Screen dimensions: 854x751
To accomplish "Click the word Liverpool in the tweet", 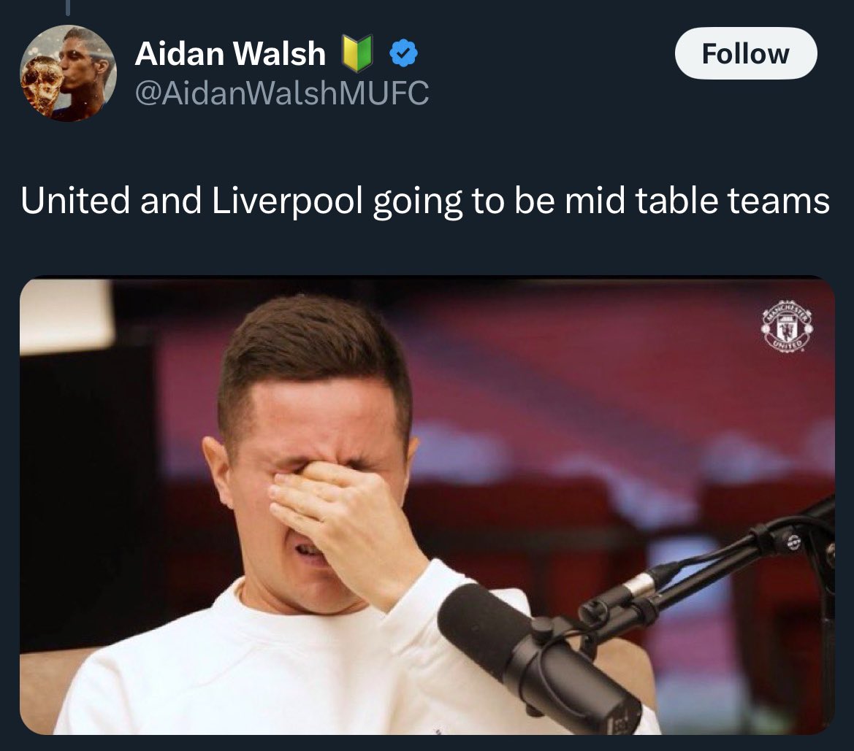I will coord(287,201).
